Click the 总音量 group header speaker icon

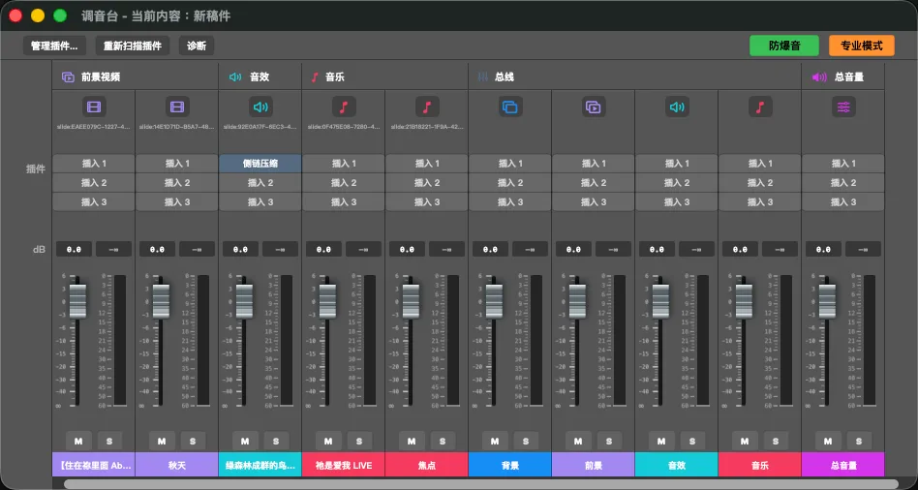click(819, 77)
